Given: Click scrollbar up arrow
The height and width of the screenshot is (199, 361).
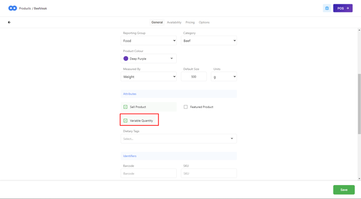Looking at the screenshot, I should coord(359,30).
